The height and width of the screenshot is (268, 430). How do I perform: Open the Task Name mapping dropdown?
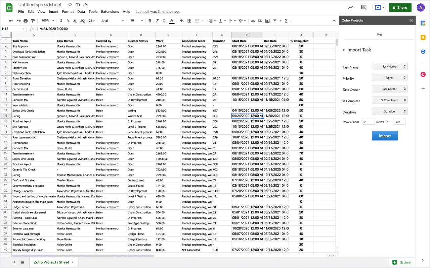point(390,66)
